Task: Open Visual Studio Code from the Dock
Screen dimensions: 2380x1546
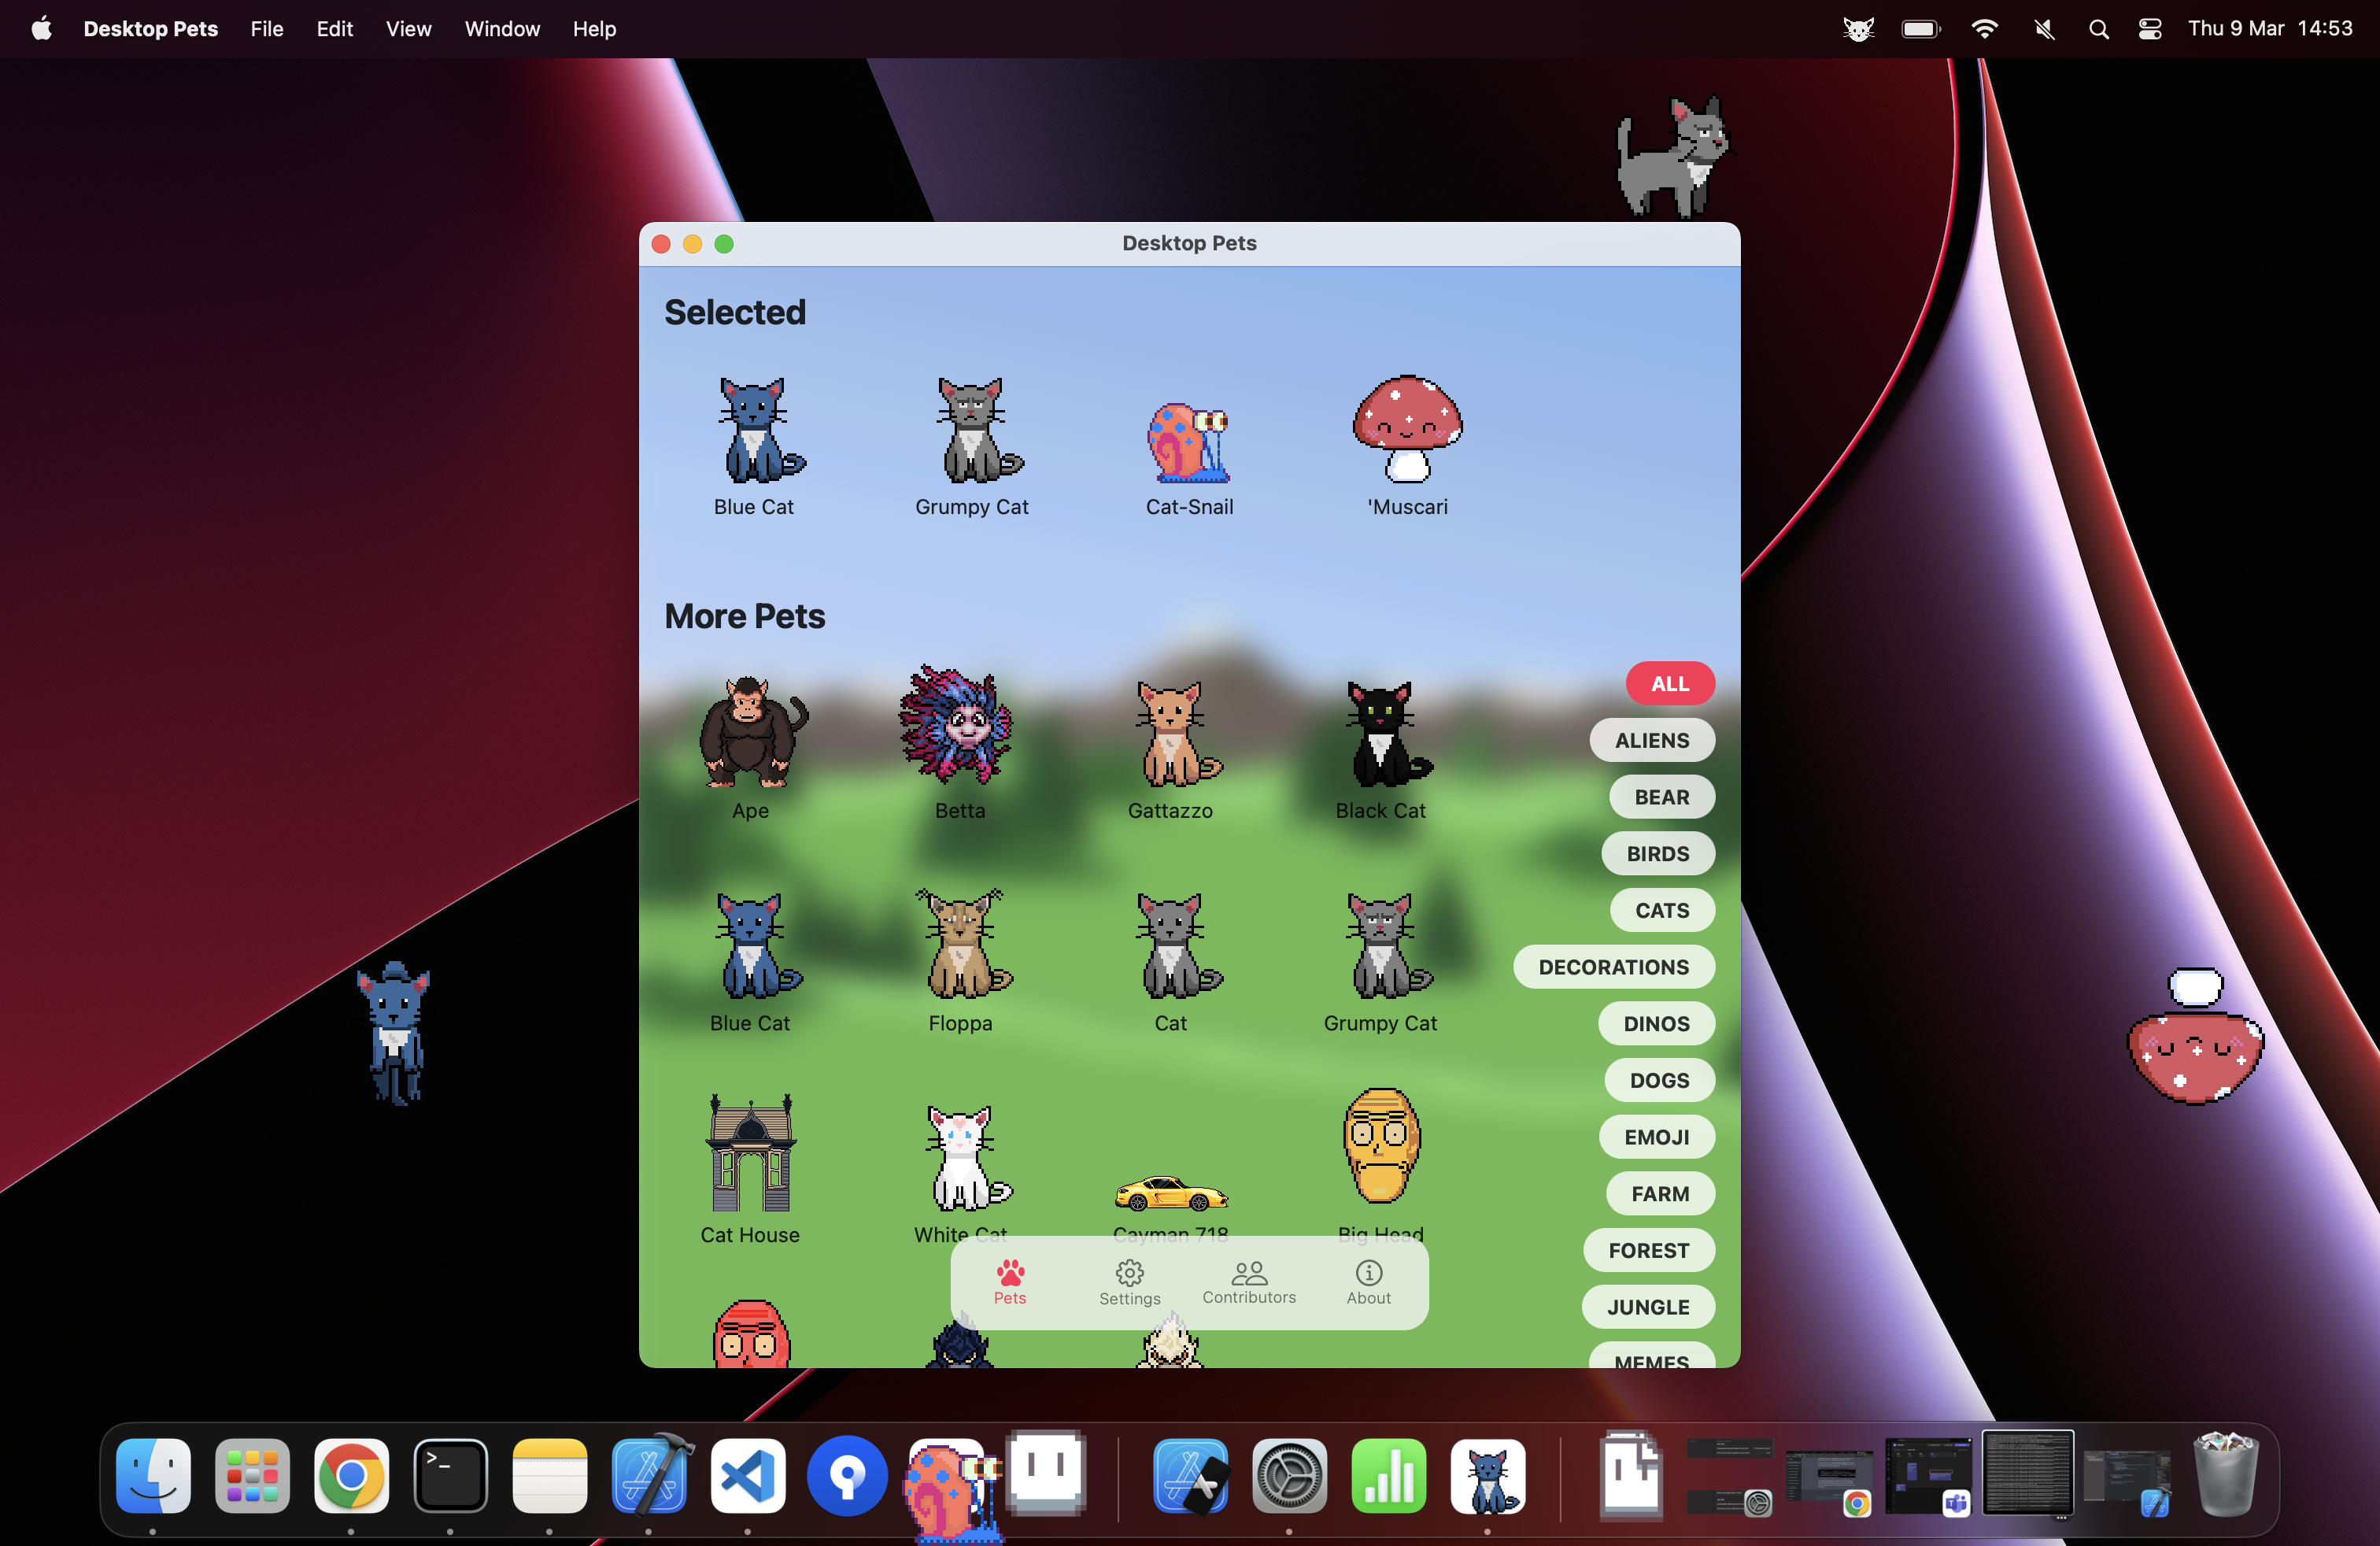Action: [x=747, y=1476]
